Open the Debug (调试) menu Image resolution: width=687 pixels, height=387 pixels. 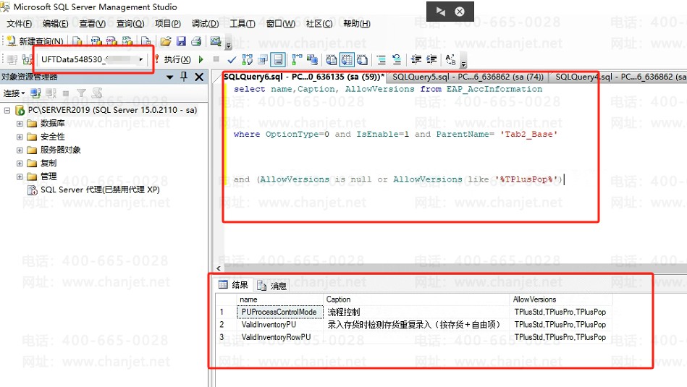click(x=205, y=24)
